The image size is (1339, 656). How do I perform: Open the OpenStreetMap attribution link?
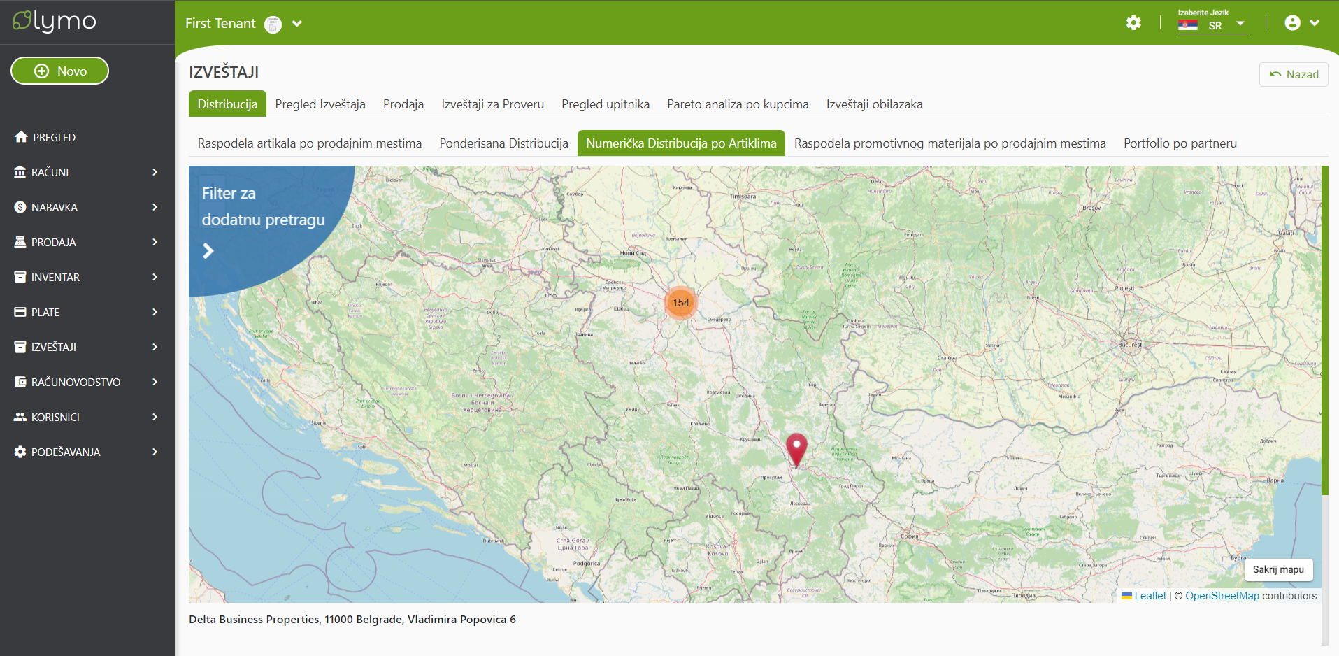click(1222, 596)
